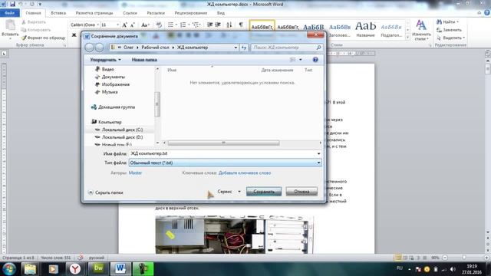Image resolution: width=491 pixels, height=276 pixels.
Task: Select Локальный диск (C:) in navigation pane
Action: [x=119, y=130]
